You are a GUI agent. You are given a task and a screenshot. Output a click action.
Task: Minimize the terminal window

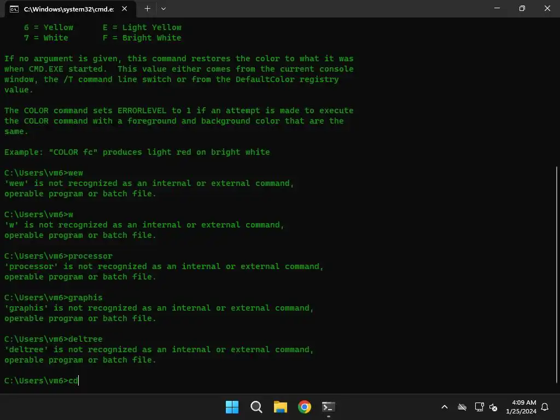[497, 8]
